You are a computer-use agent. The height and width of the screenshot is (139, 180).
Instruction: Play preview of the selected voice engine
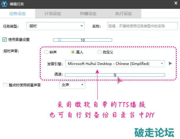click(x=170, y=63)
